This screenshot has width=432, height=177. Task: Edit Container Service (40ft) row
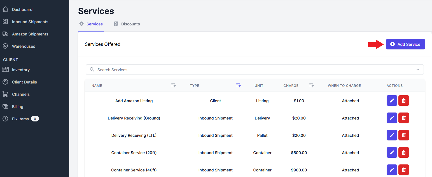pos(392,170)
